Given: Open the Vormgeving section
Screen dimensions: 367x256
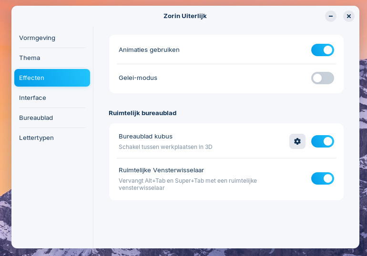Looking at the screenshot, I should coord(37,38).
